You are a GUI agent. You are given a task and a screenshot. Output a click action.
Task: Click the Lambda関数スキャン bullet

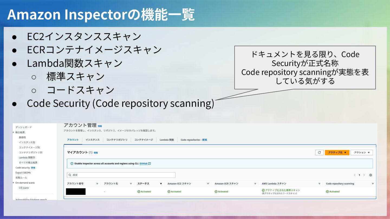75,63
